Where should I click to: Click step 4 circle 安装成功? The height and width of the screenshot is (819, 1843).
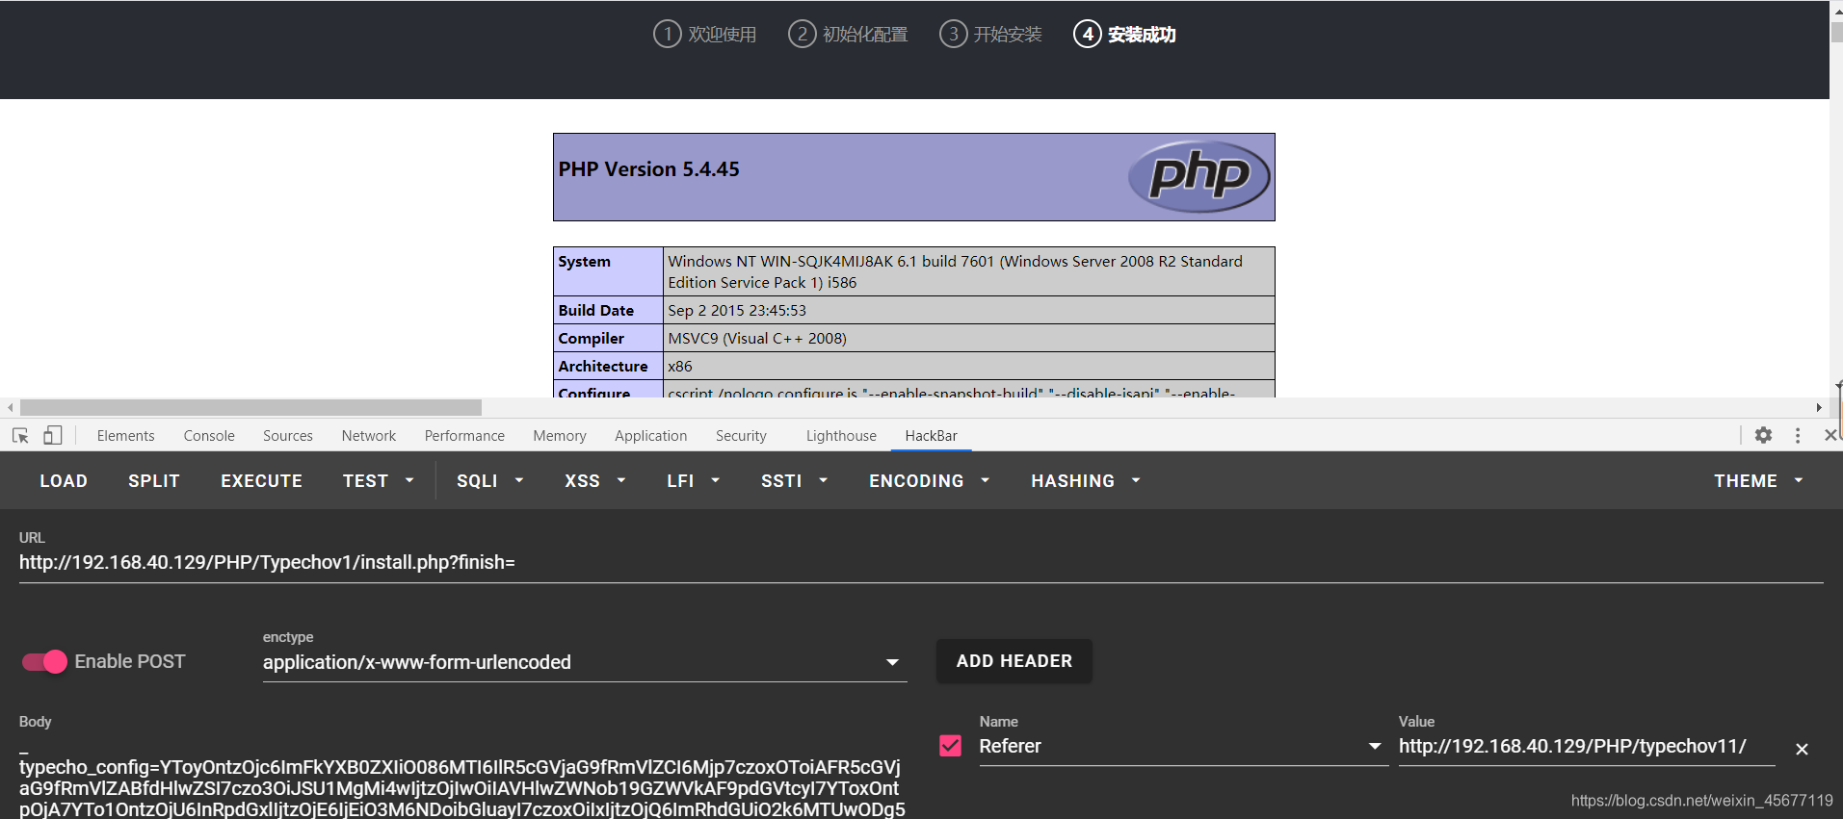(x=1087, y=34)
